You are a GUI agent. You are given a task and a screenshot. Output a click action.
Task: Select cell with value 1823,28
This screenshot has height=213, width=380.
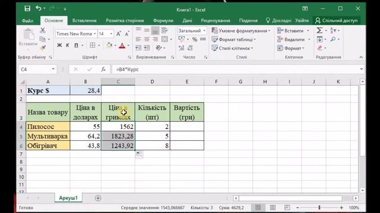tap(118, 136)
